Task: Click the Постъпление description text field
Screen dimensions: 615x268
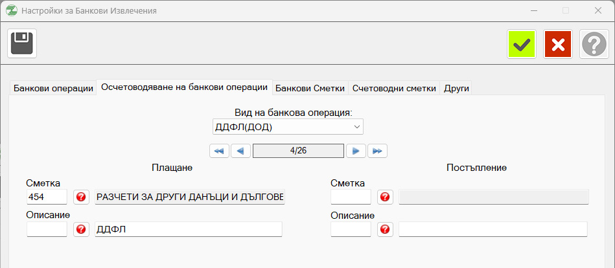Action: [x=493, y=229]
